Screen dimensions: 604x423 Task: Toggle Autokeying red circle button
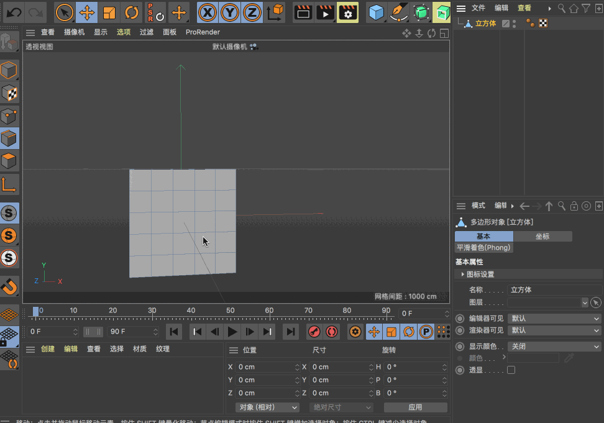[x=331, y=332]
